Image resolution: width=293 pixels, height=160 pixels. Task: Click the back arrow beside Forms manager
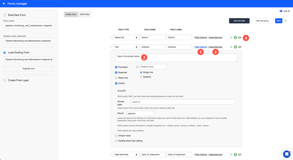pos(4,3)
